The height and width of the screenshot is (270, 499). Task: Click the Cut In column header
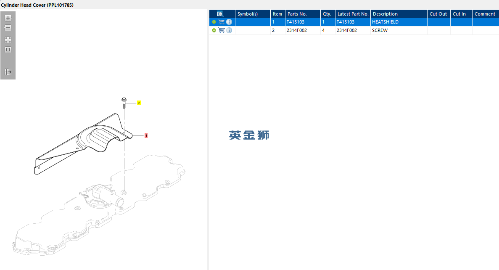tap(461, 14)
